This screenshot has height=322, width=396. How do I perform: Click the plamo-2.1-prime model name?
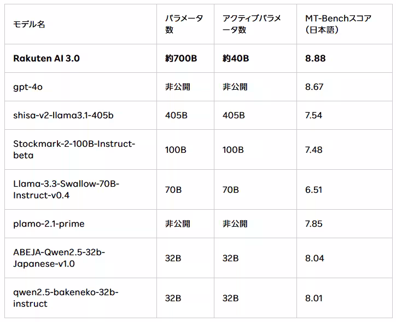tap(49, 223)
